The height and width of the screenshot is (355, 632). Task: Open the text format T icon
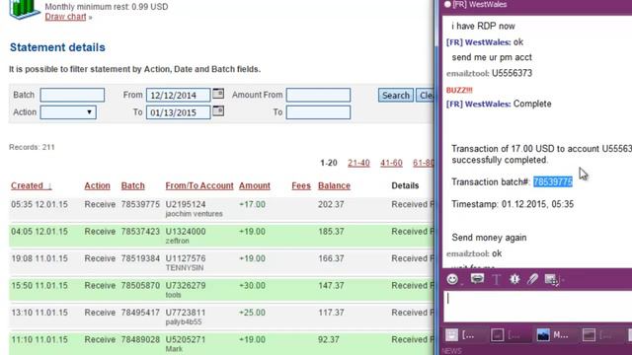[496, 279]
